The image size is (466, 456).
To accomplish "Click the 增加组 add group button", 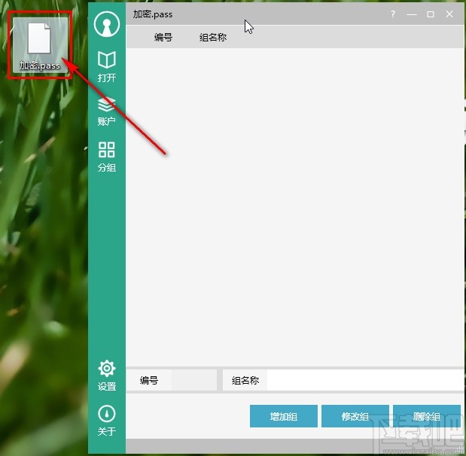I will tap(284, 416).
